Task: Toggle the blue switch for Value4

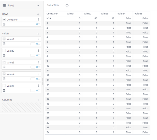Action: (38, 79)
